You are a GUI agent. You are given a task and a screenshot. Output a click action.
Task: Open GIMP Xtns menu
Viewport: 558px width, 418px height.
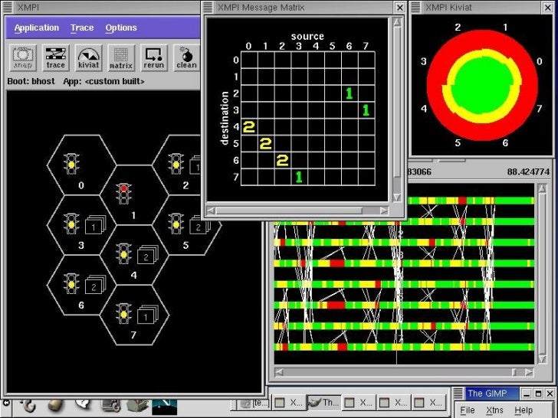(x=494, y=410)
